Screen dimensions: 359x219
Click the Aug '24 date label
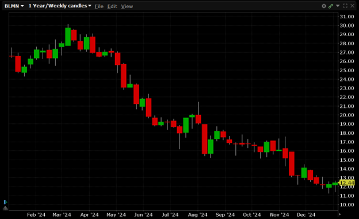197,215
